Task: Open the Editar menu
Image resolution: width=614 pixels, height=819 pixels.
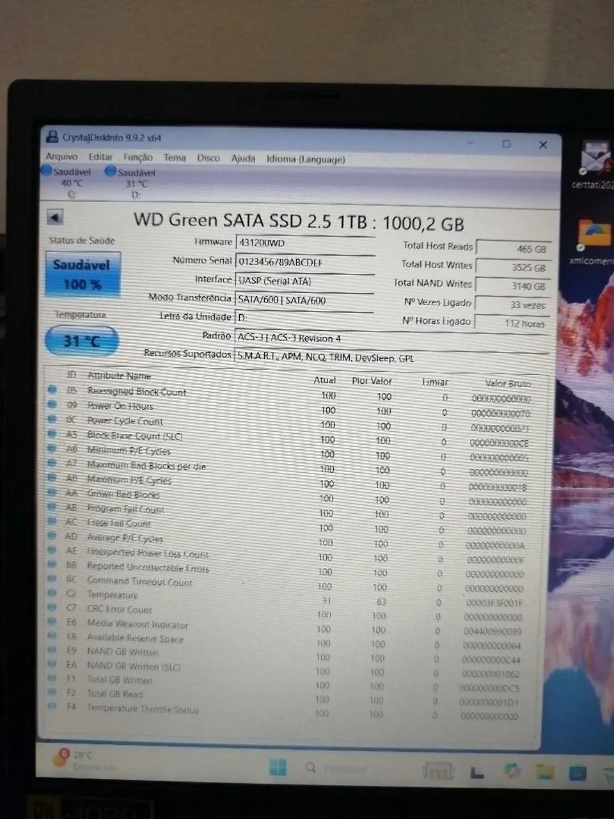Action: [x=100, y=157]
